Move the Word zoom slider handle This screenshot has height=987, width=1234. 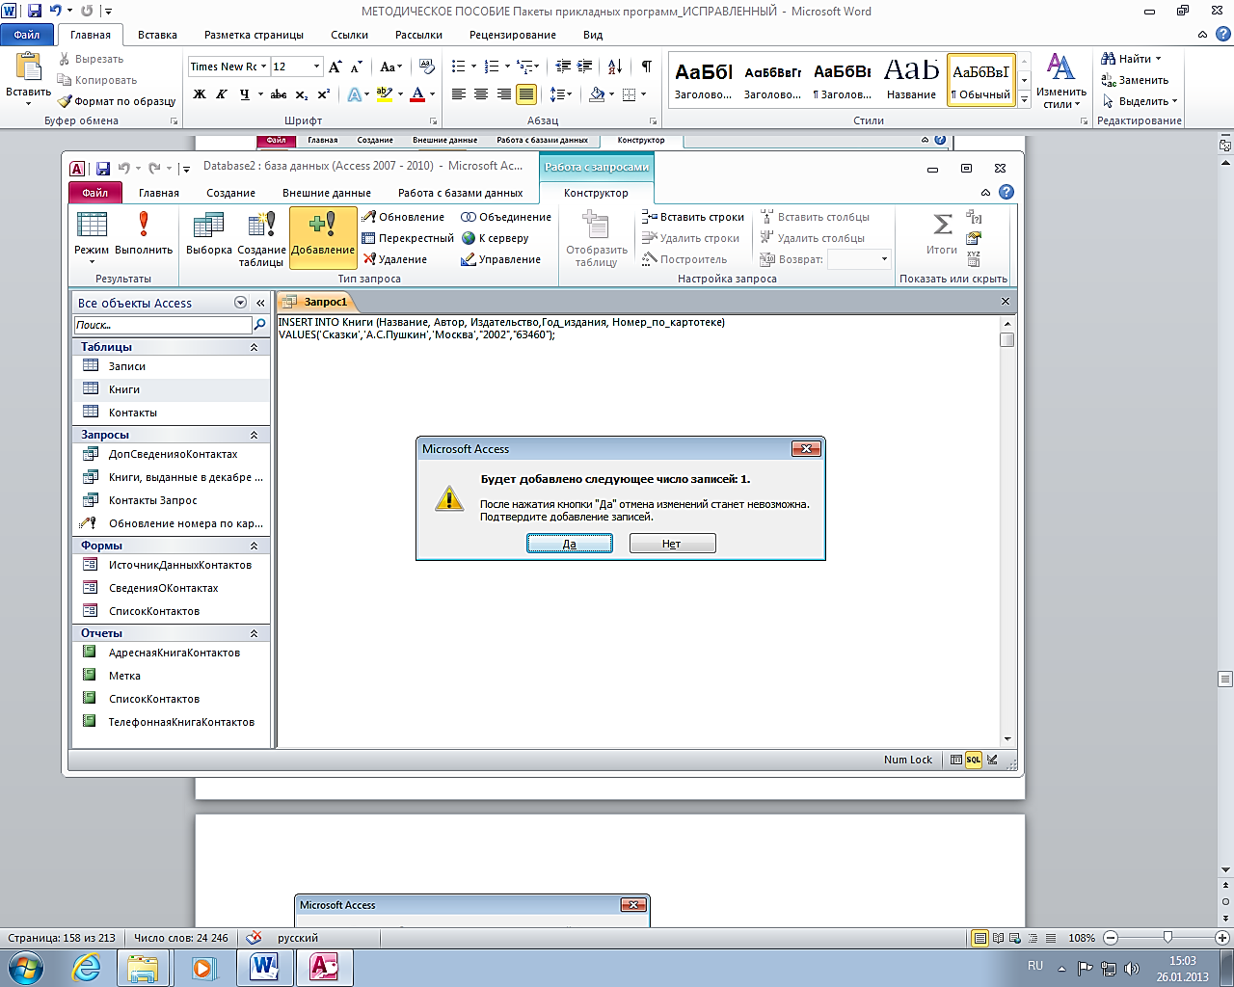pyautogui.click(x=1167, y=938)
